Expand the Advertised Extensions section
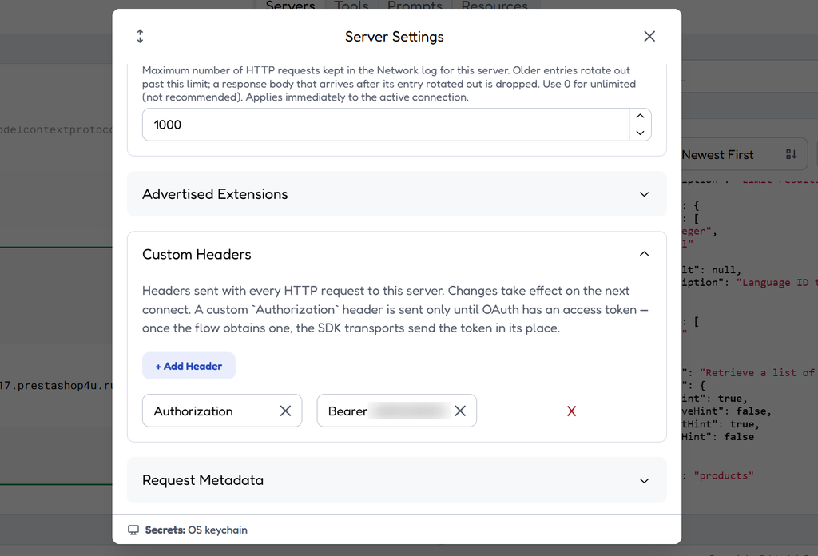 397,194
